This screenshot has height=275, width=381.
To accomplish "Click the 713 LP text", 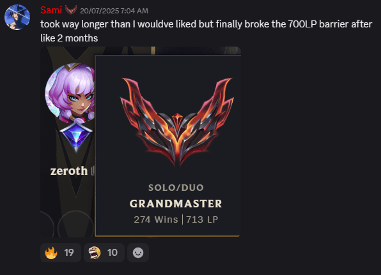I will coord(202,219).
